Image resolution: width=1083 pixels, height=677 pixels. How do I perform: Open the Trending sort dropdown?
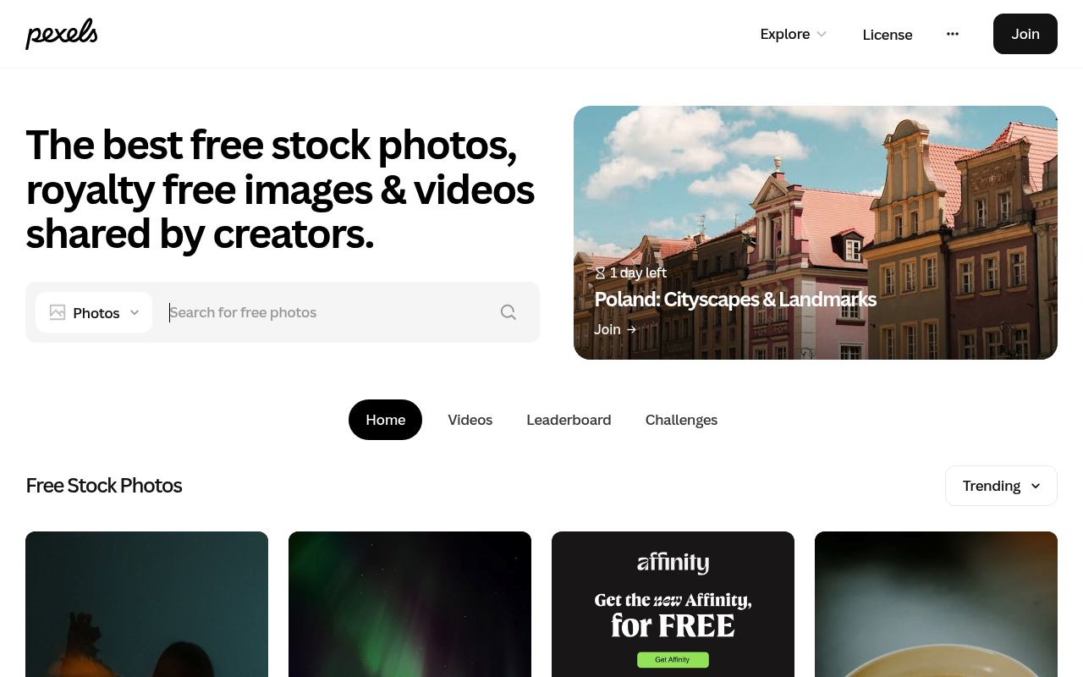(1001, 486)
